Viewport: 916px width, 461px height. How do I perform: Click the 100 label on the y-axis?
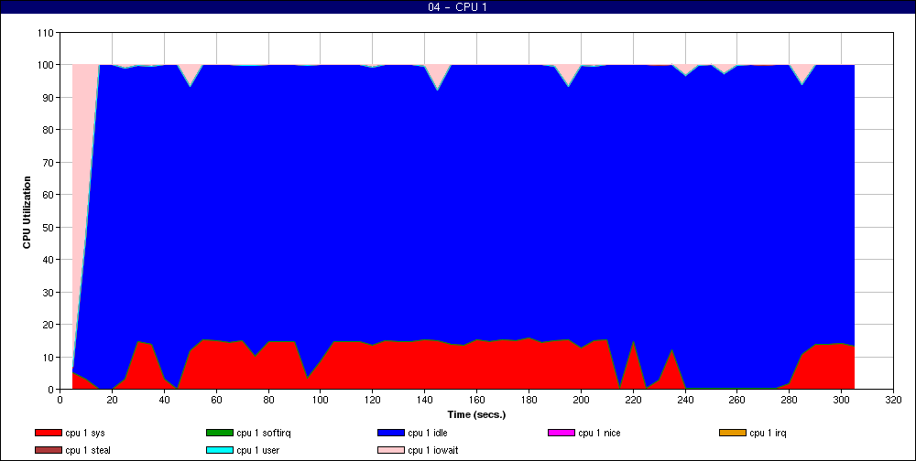click(48, 65)
